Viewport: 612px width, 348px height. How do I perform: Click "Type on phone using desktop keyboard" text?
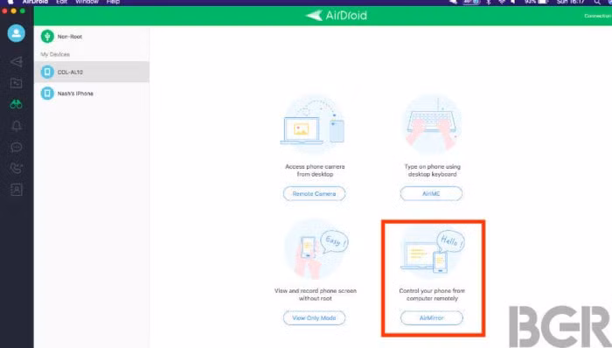coord(432,171)
